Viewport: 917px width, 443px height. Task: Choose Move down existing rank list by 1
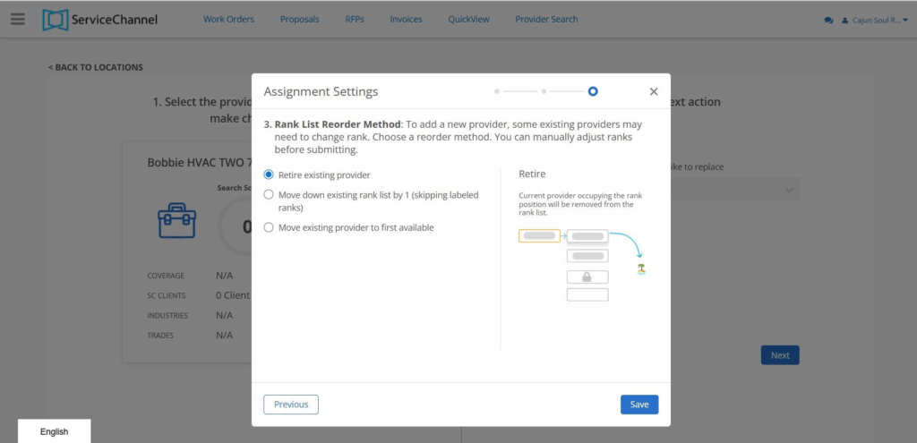[x=269, y=194]
